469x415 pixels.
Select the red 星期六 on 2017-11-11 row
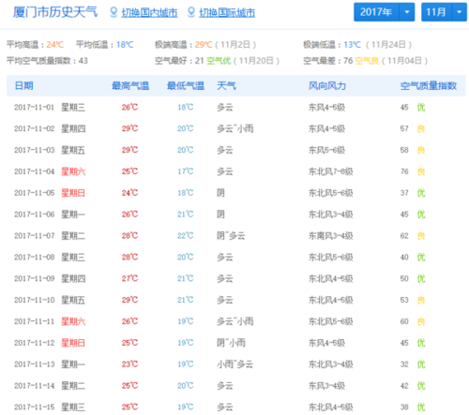73,321
